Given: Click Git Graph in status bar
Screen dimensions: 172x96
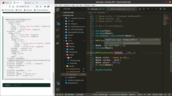Looking at the screenshot, I should click(80, 94).
